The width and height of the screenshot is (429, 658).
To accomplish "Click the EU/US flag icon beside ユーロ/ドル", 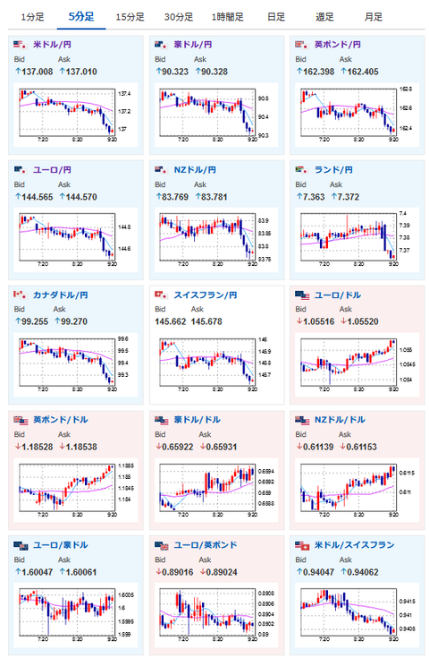I will coord(302,295).
